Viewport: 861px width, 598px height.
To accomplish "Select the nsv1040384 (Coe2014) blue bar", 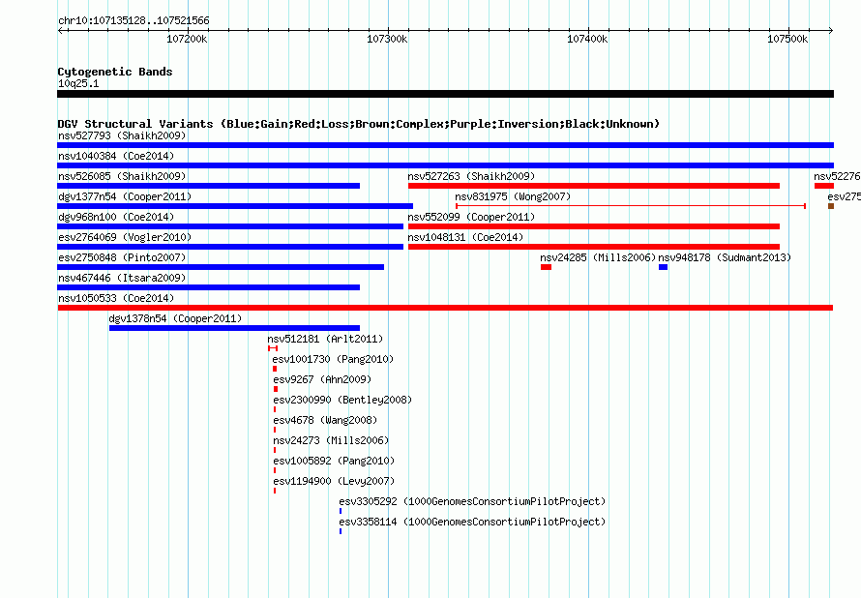I will [x=445, y=165].
